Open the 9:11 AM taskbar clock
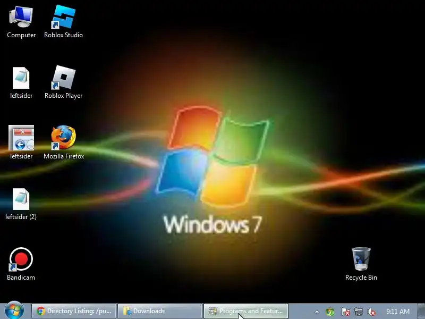 397,312
